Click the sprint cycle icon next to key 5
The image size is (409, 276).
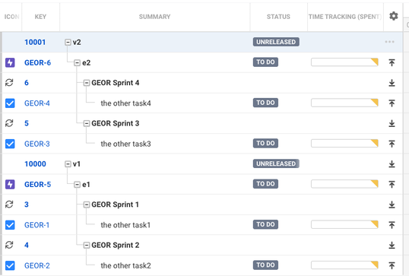pyautogui.click(x=9, y=123)
